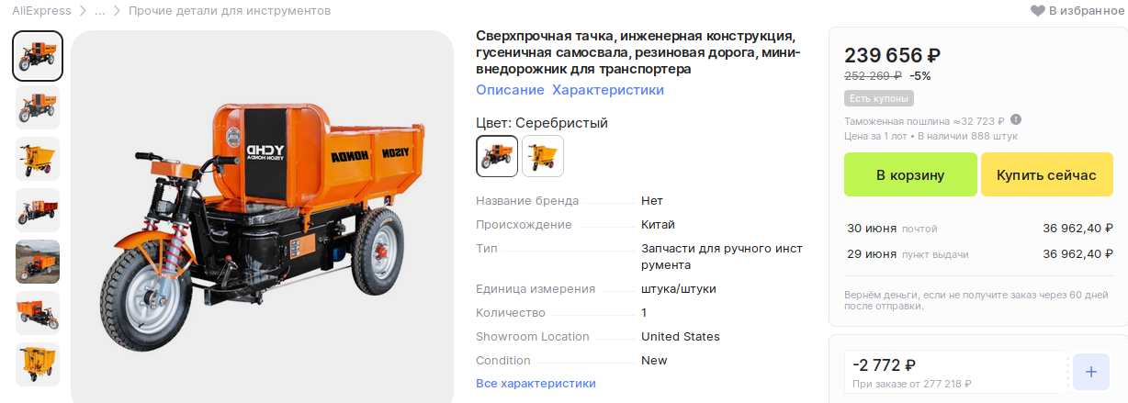Open Прочие детали для инструментов category
The height and width of the screenshot is (403, 1128).
pyautogui.click(x=230, y=11)
